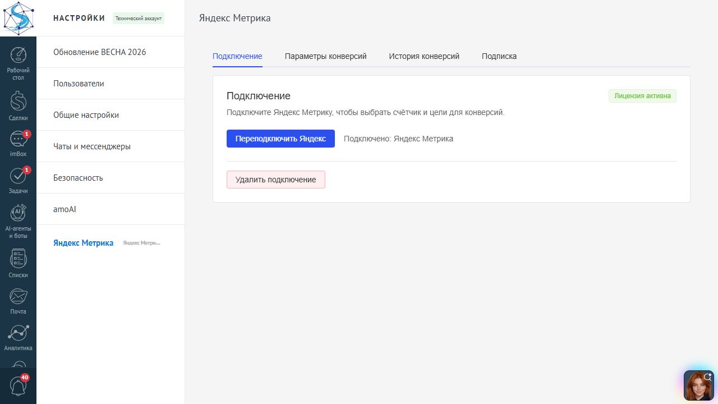
Task: Select Яндекс Метрика in settings menu
Action: [x=111, y=243]
